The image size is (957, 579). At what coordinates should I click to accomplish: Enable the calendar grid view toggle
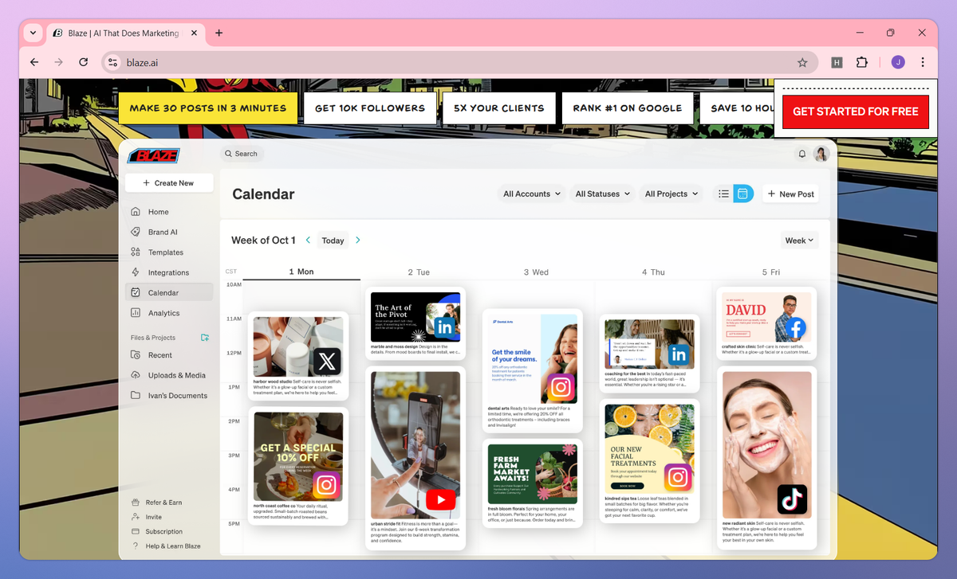tap(743, 193)
